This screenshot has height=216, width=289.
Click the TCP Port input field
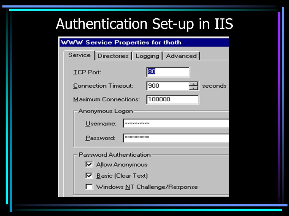pos(168,72)
